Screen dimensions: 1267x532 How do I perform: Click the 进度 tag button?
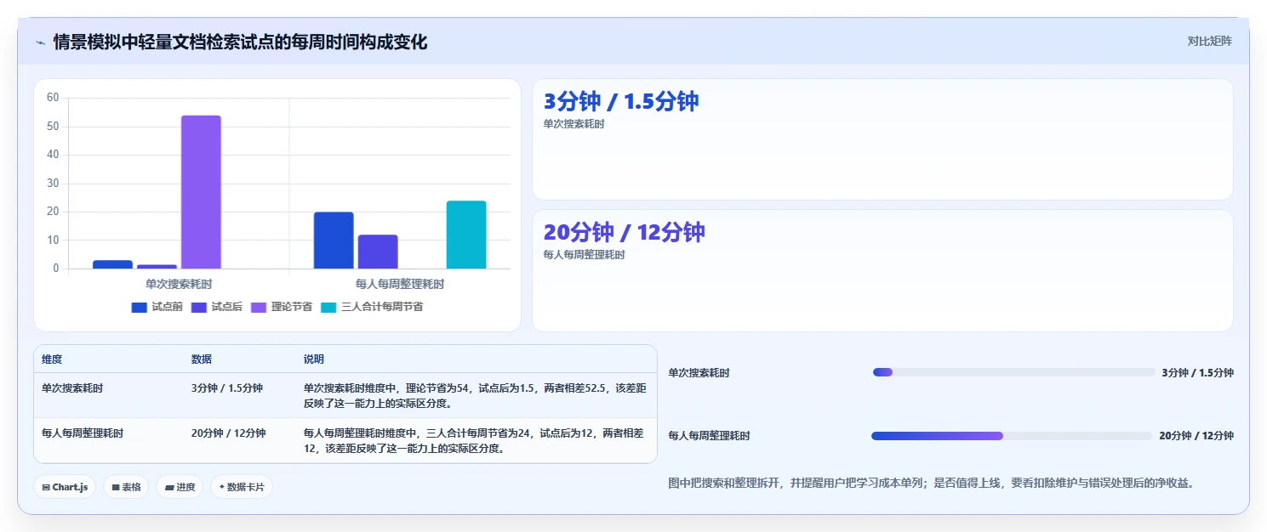tap(180, 487)
